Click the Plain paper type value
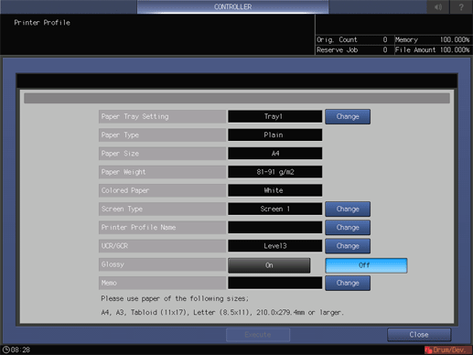This screenshot has width=473, height=355. point(274,134)
